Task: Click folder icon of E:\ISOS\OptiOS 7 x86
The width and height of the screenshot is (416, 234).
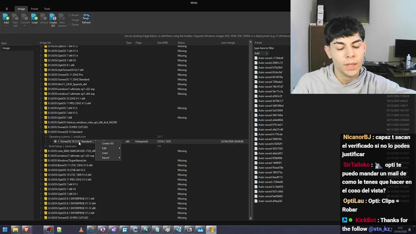Action: [x=45, y=118]
